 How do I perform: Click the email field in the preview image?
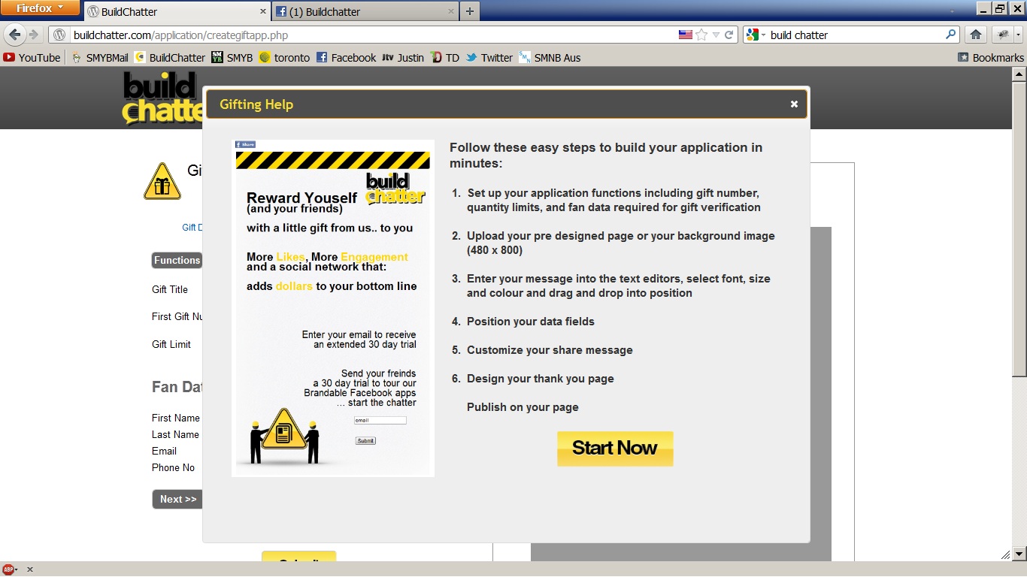(x=380, y=421)
